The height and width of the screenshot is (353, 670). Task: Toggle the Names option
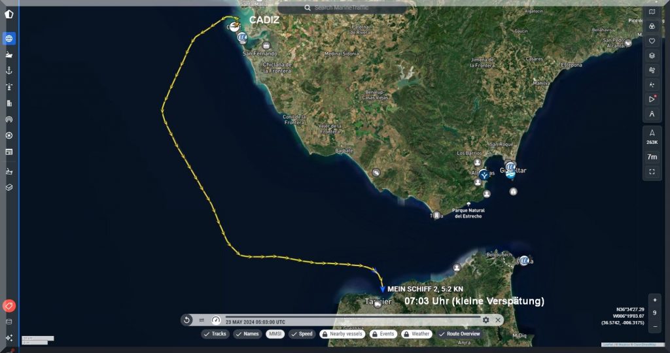pos(247,334)
